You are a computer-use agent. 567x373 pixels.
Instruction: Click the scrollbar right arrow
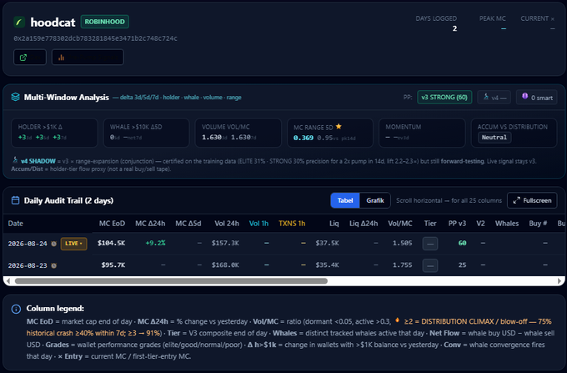tap(559, 281)
